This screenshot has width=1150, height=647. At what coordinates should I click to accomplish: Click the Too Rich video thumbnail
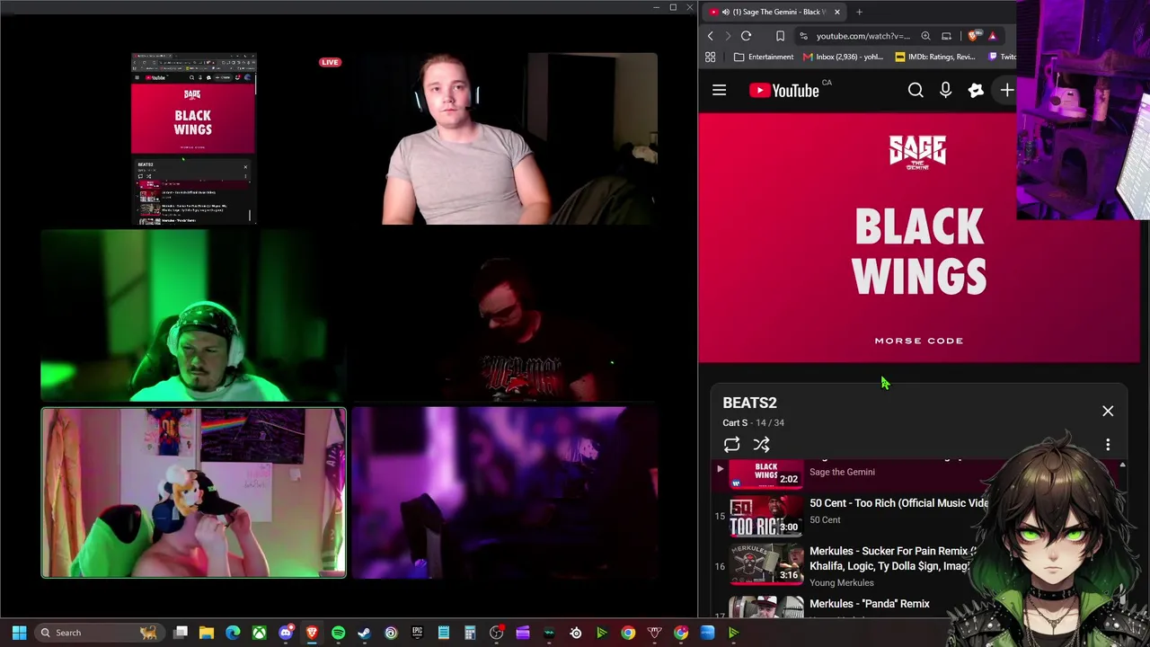tap(766, 515)
